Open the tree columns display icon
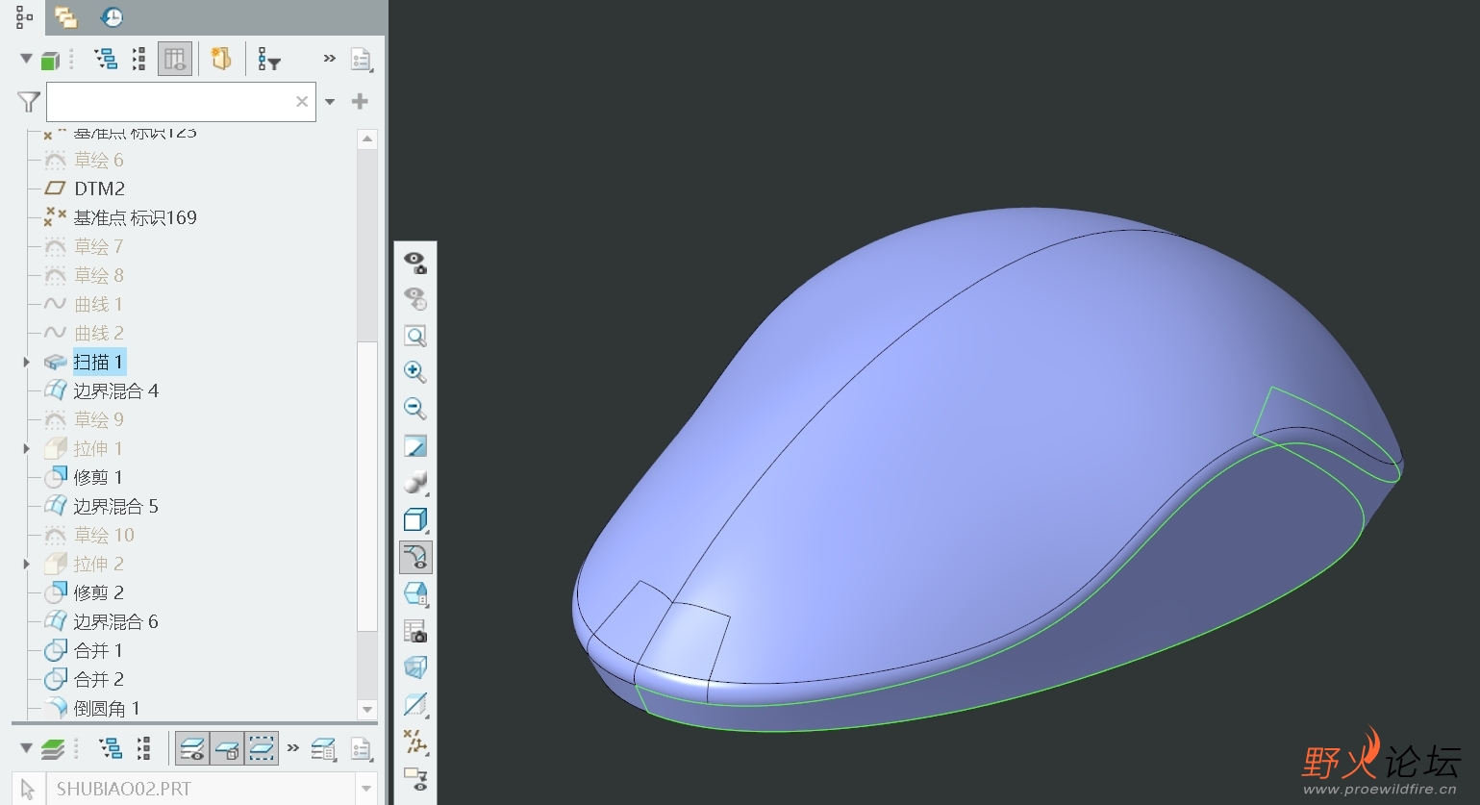The width and height of the screenshot is (1480, 805). 175,60
